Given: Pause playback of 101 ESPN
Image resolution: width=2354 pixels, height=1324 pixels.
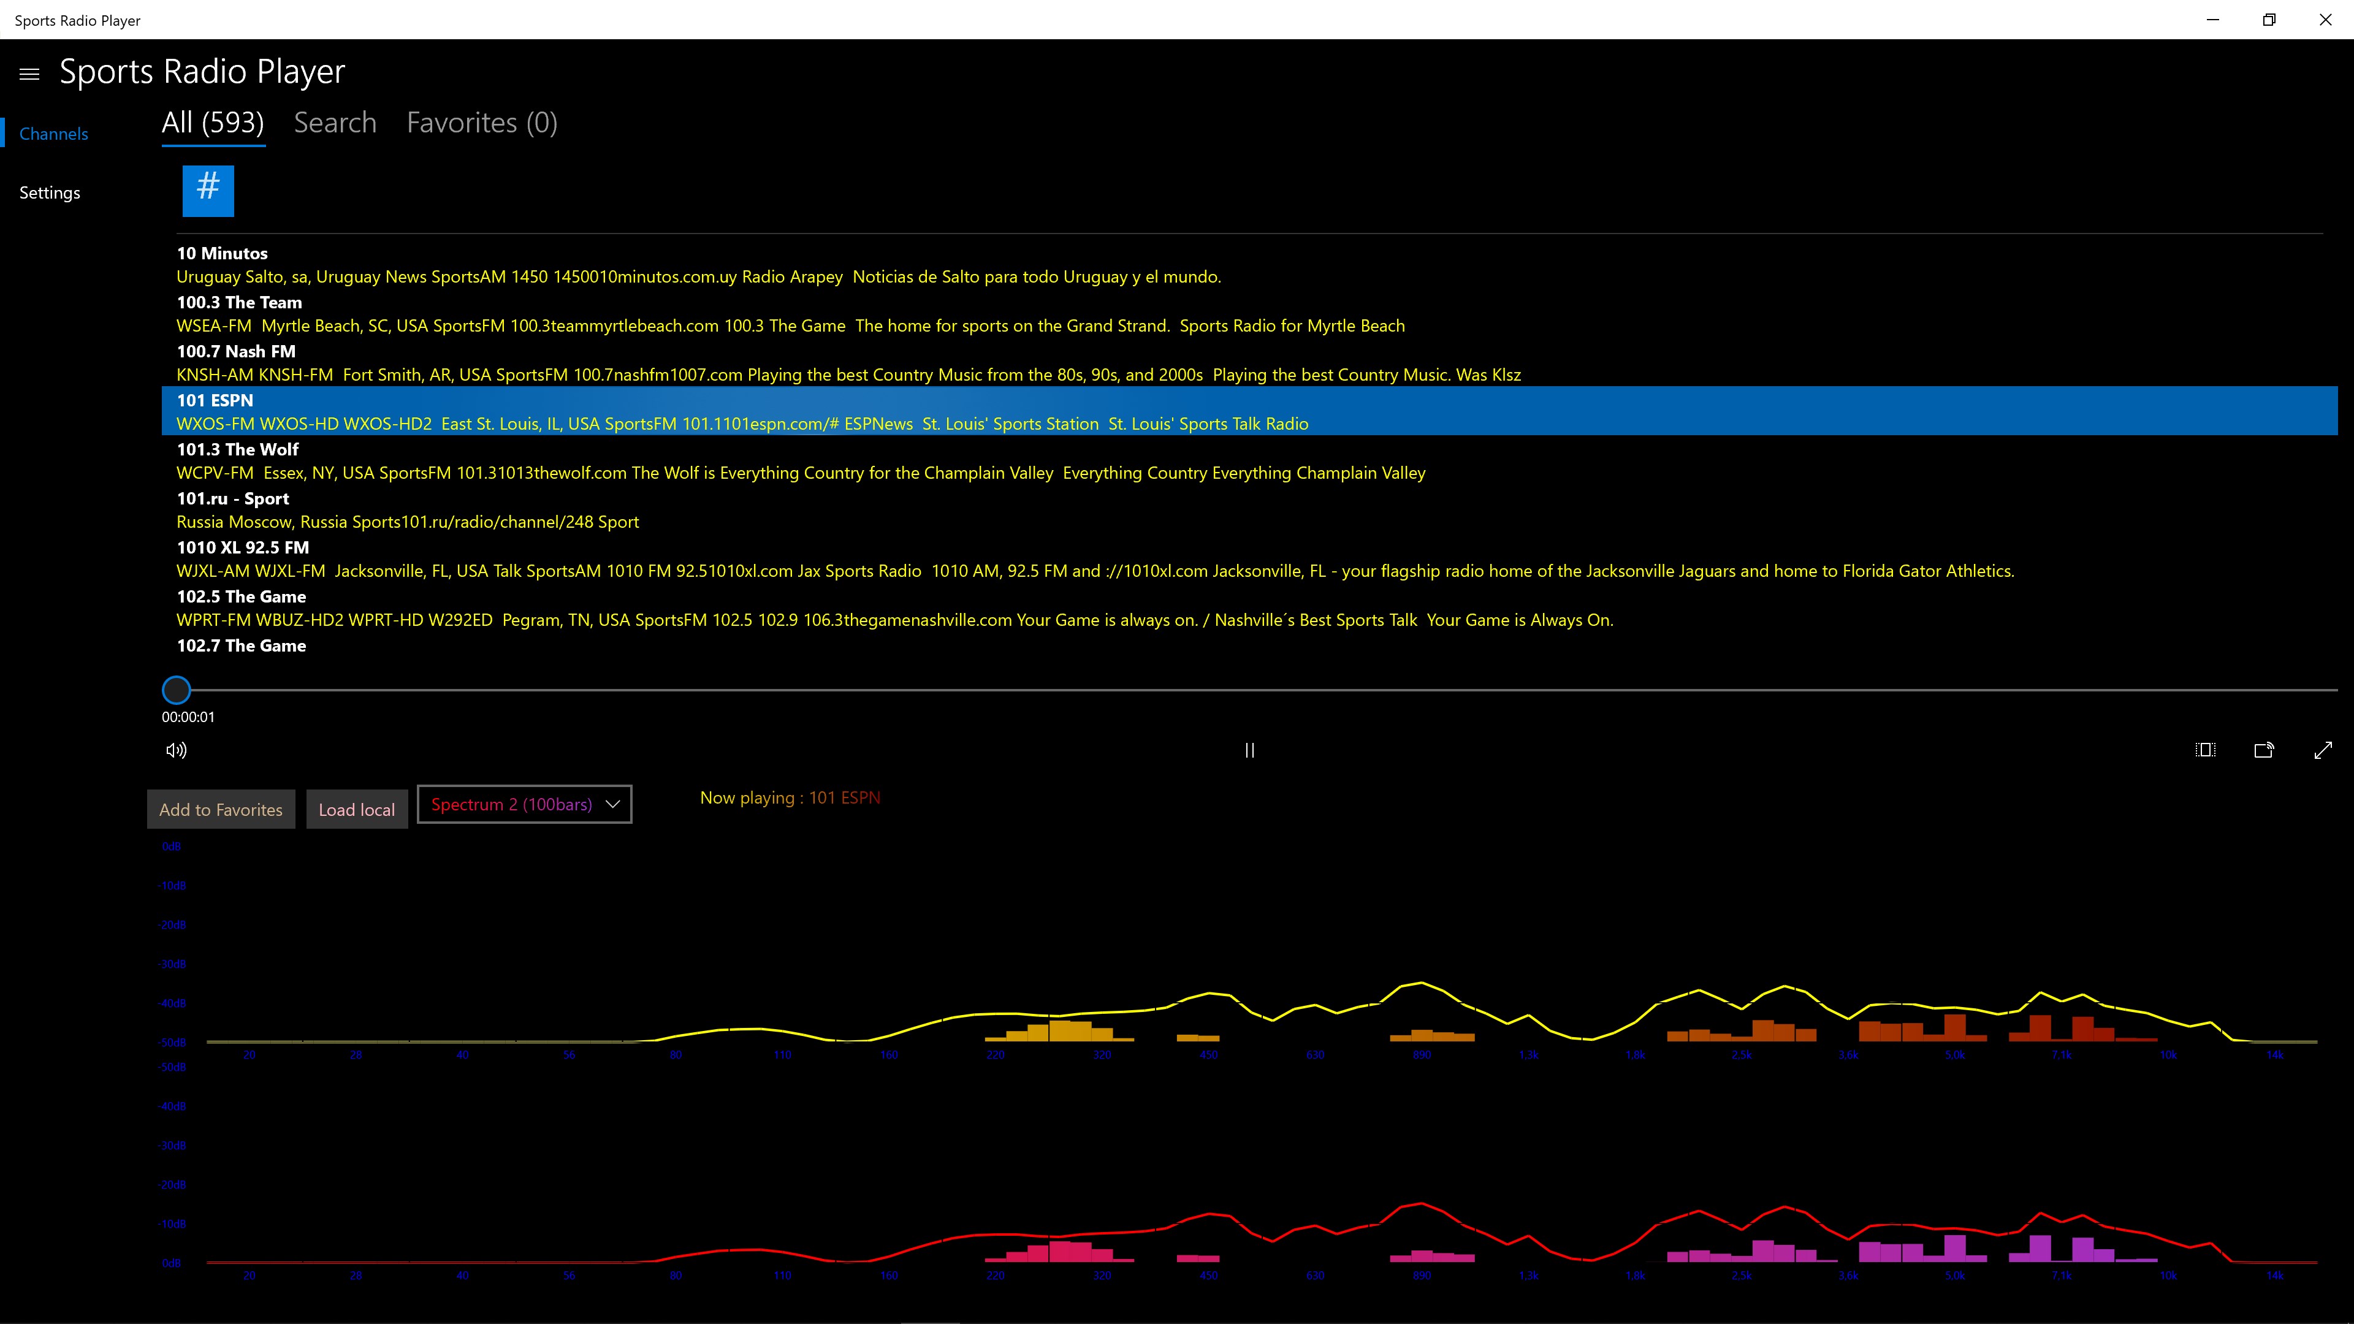Looking at the screenshot, I should [1249, 750].
